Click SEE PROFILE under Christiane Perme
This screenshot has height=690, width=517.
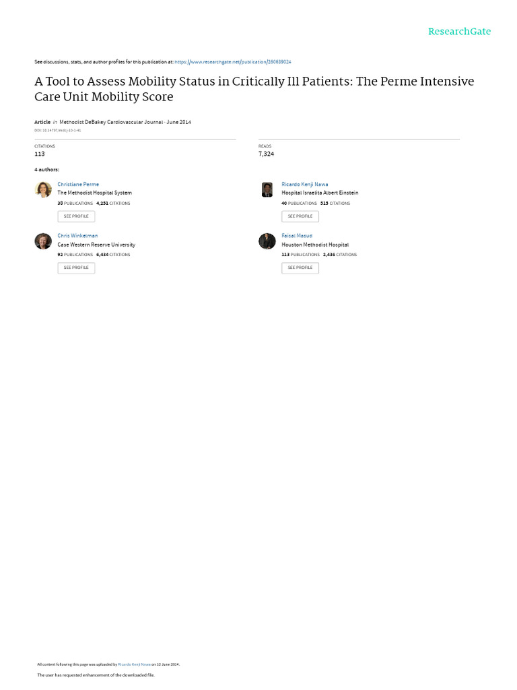click(76, 216)
